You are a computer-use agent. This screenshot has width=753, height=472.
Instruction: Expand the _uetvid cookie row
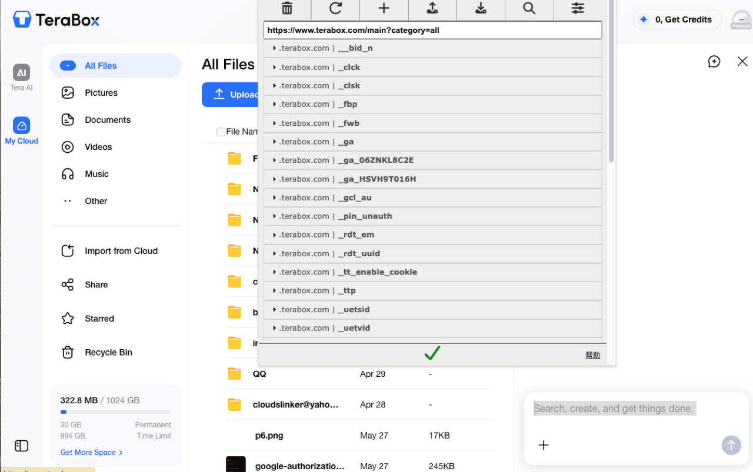[432, 328]
